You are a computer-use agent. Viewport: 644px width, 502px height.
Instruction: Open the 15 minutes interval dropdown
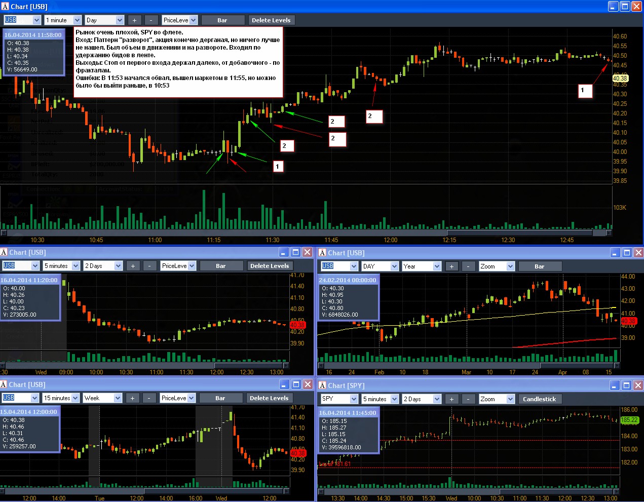pyautogui.click(x=61, y=398)
